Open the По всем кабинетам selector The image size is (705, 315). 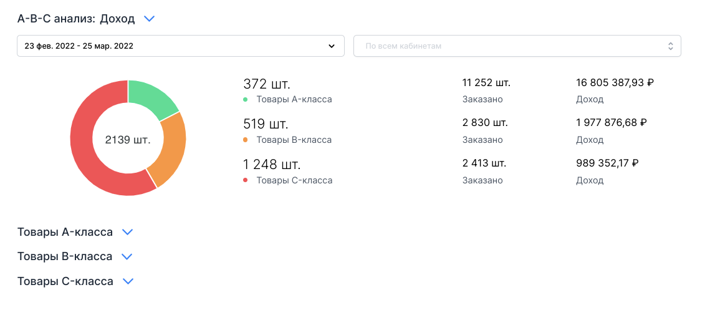click(517, 46)
